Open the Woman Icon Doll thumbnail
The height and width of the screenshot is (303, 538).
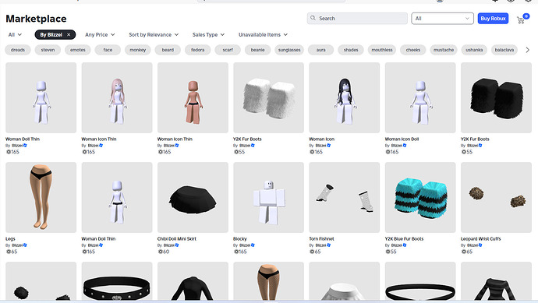(x=420, y=97)
